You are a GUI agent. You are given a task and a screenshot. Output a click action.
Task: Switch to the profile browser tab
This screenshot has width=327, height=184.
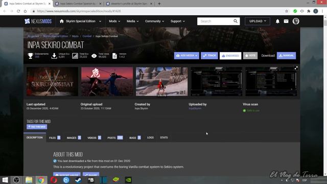[x=129, y=4]
